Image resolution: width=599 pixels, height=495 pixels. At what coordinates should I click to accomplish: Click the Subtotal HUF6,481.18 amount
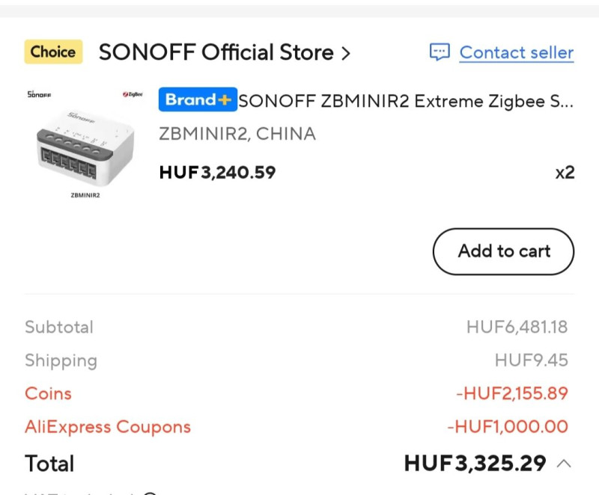pos(517,327)
